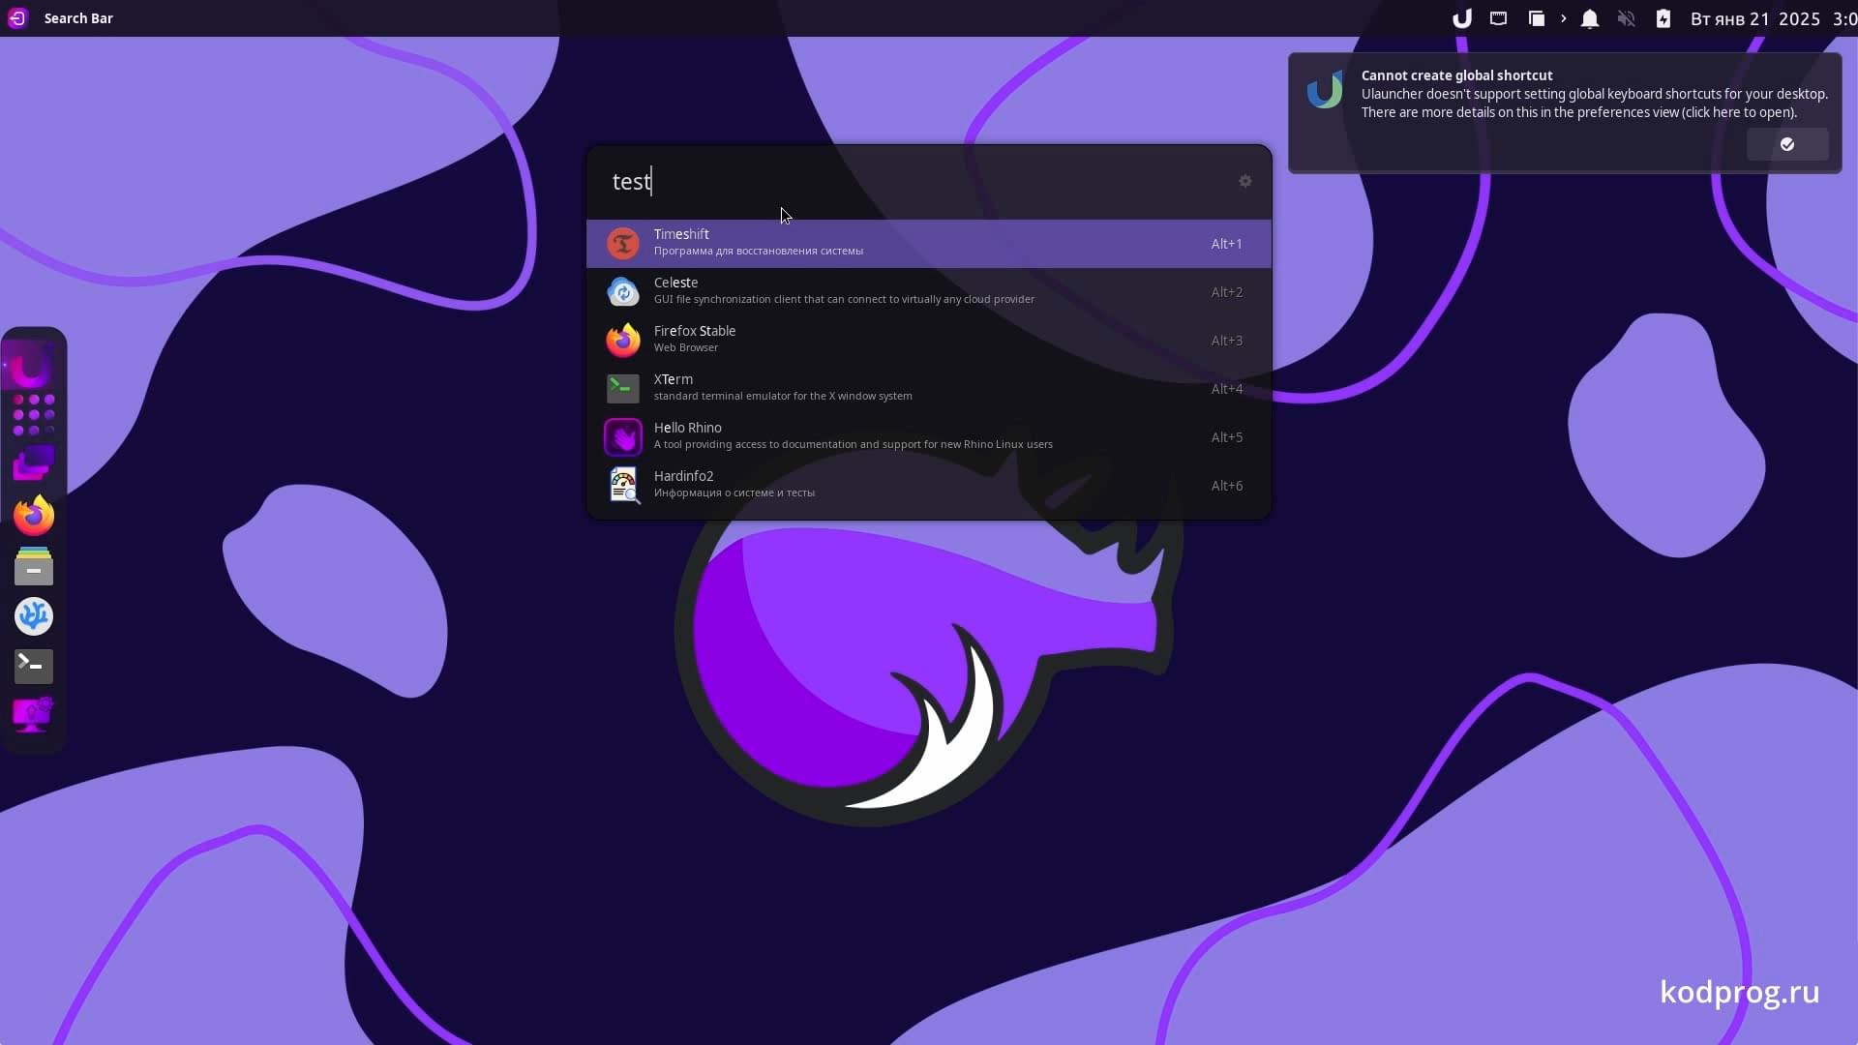1858x1045 pixels.
Task: Select the Celeste result row
Action: 929,292
